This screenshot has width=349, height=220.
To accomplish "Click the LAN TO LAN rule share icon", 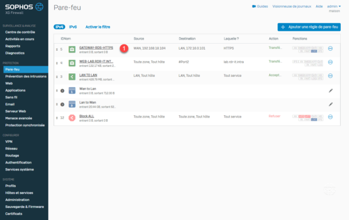I will pos(72,77).
